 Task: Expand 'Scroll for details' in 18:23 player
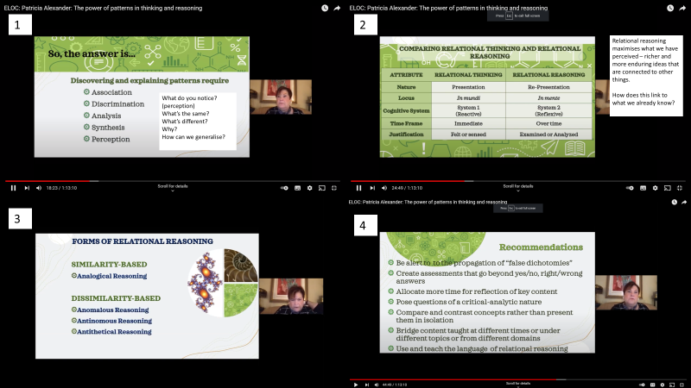coord(173,187)
